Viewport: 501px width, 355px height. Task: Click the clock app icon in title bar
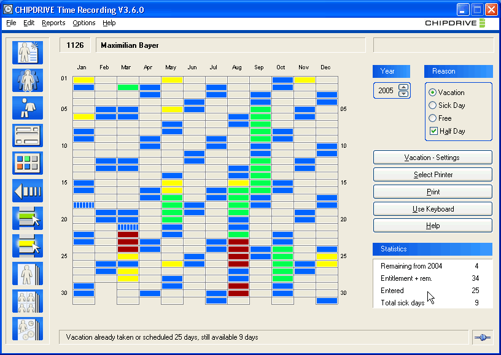tap(7, 9)
